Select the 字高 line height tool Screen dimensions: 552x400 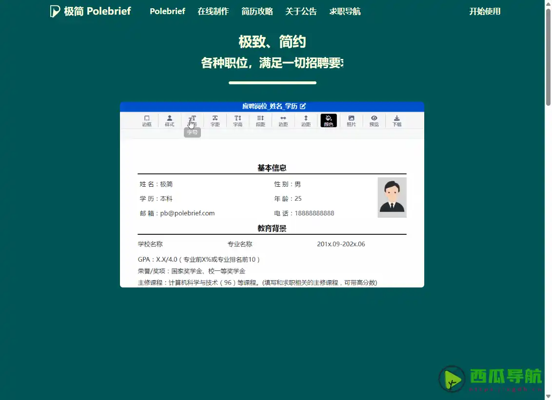[237, 120]
